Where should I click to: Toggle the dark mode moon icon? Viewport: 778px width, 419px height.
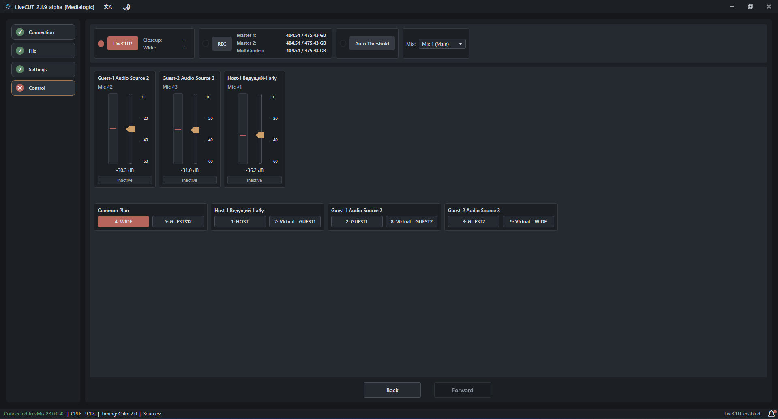[x=127, y=7]
